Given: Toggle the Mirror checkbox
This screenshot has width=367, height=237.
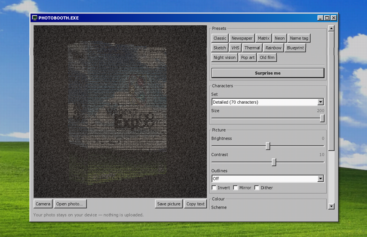Looking at the screenshot, I should click(235, 188).
